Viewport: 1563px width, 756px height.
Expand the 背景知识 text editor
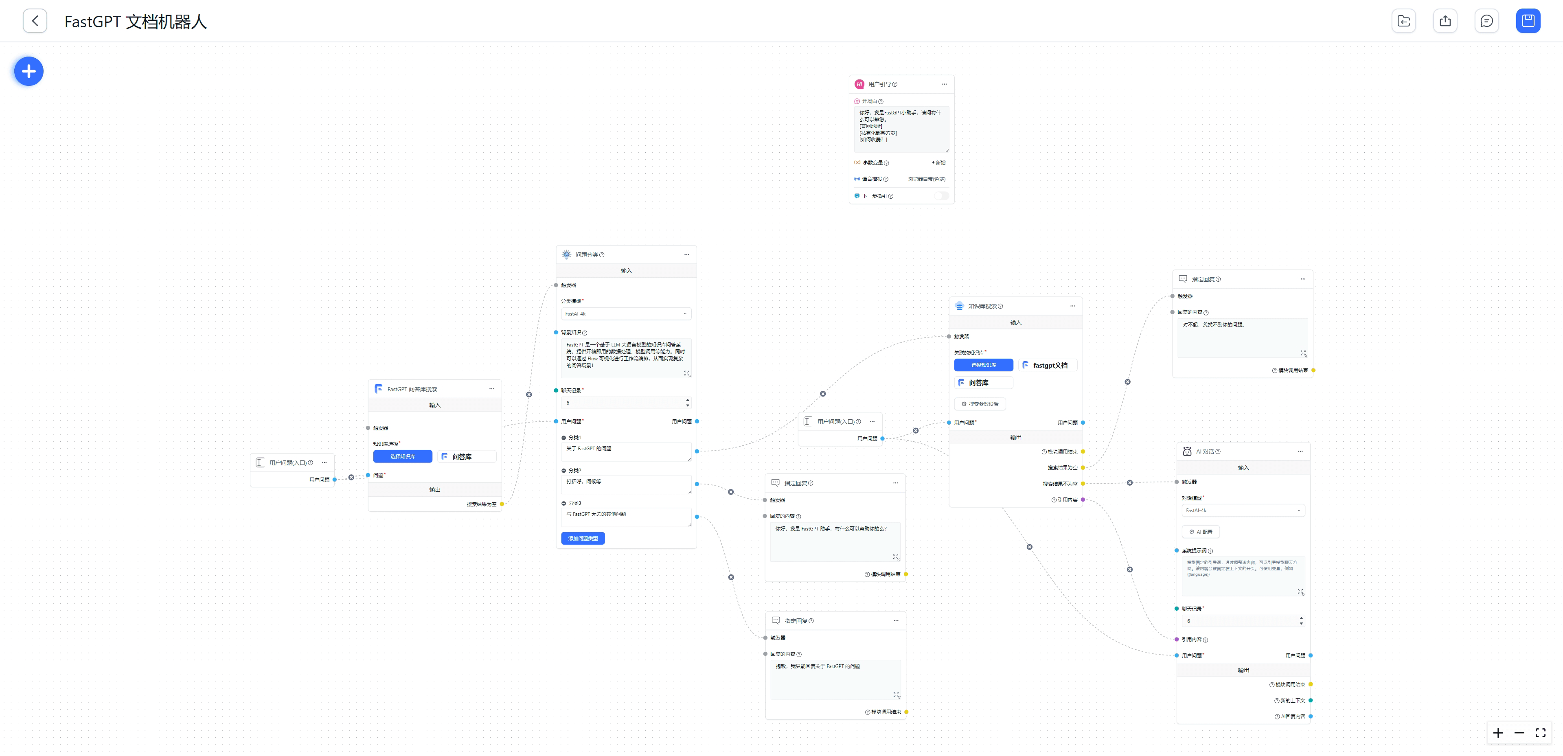pyautogui.click(x=687, y=373)
